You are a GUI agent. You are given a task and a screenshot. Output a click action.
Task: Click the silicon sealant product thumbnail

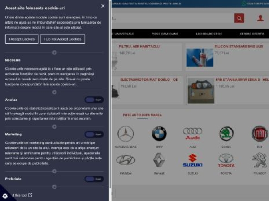click(x=200, y=58)
